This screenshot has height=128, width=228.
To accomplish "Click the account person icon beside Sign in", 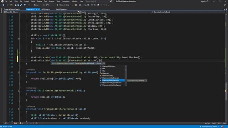I will pos(207,1).
